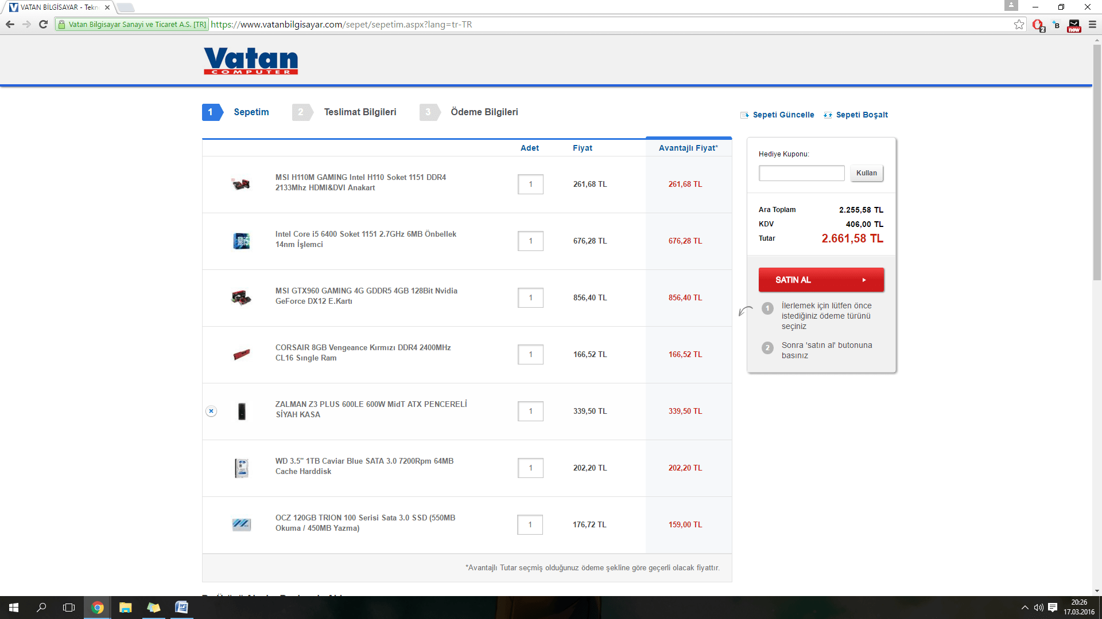This screenshot has width=1102, height=619.
Task: Click the Sepeti Güncelle refresh icon
Action: 745,115
